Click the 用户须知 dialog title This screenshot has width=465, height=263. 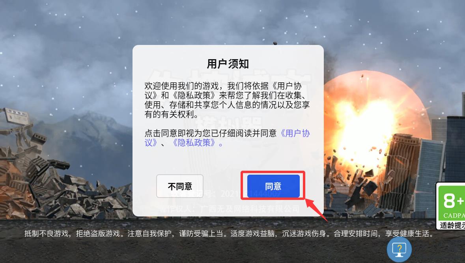click(228, 64)
